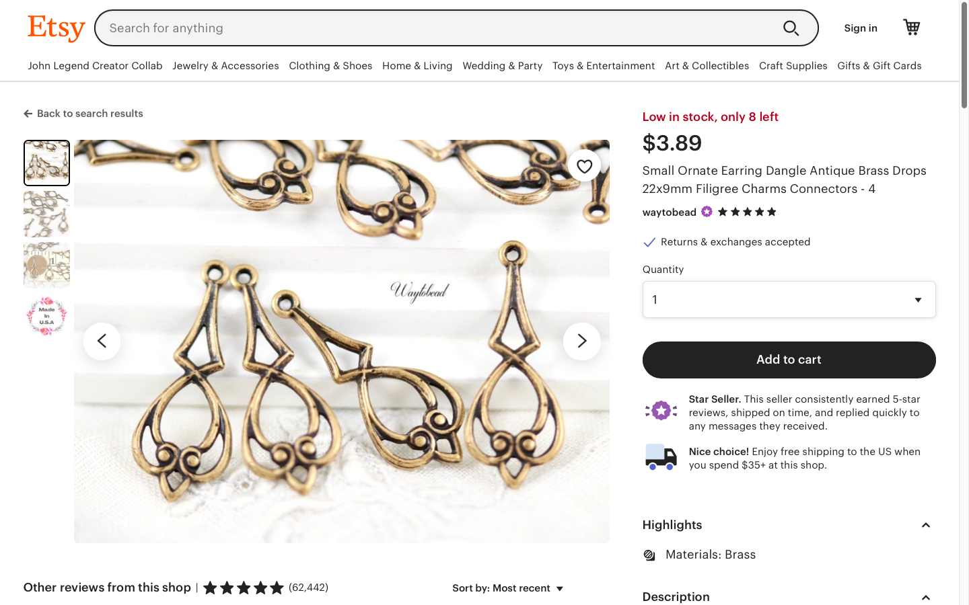Screen dimensions: 969x605
Task: Collapse the Highlights section
Action: [x=925, y=525]
